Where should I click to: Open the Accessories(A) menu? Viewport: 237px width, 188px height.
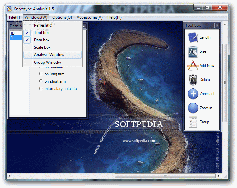point(90,17)
